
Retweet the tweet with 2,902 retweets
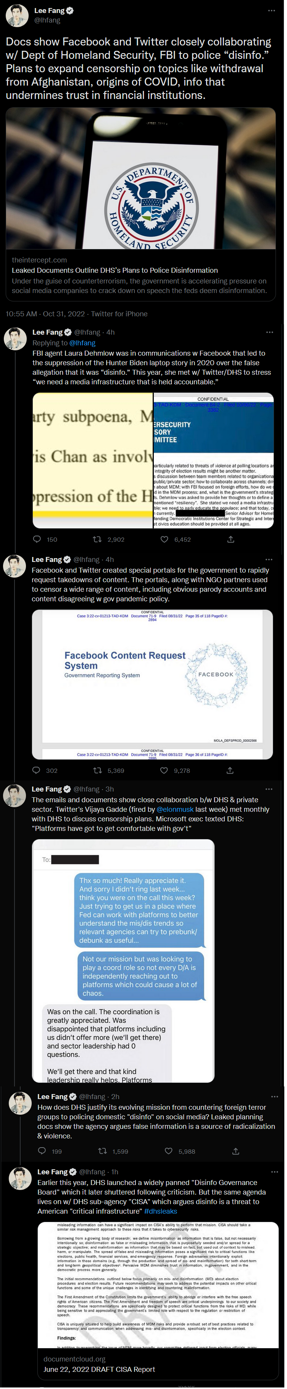(97, 539)
